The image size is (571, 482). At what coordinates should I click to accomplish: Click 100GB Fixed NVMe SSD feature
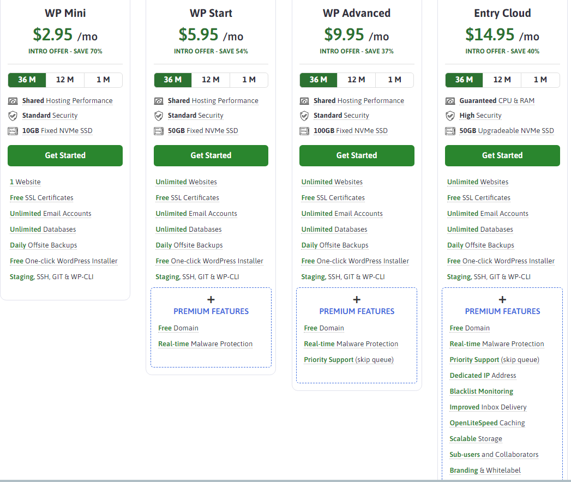tap(351, 131)
